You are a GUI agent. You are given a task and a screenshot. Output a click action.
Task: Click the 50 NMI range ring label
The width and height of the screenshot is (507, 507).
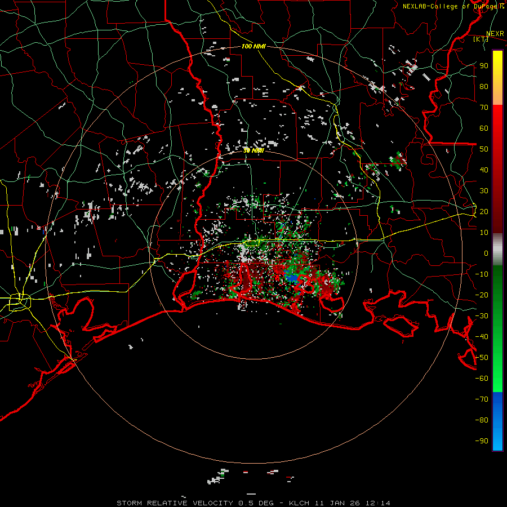(253, 150)
